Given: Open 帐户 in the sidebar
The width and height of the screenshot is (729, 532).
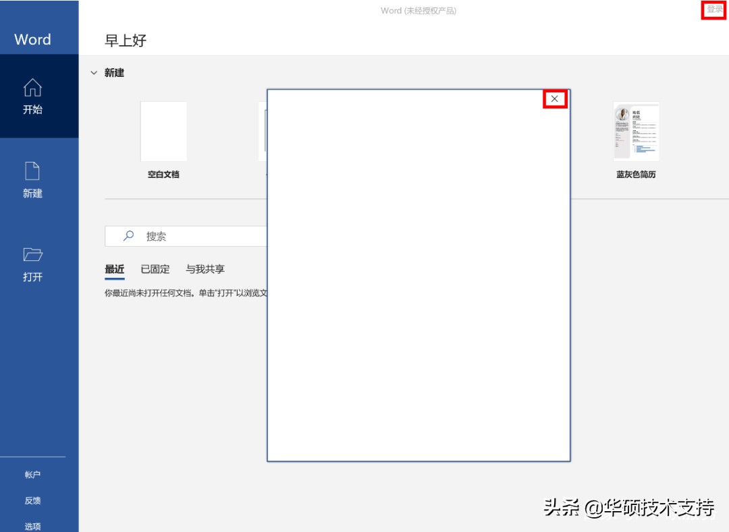Looking at the screenshot, I should click(x=32, y=475).
